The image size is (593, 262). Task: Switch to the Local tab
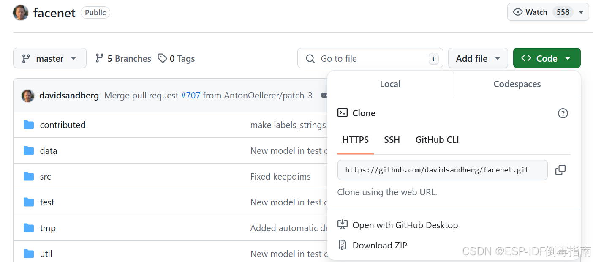click(x=390, y=84)
